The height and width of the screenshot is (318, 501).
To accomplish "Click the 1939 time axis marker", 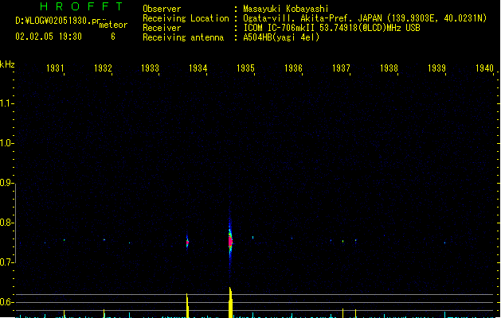I will [436, 68].
